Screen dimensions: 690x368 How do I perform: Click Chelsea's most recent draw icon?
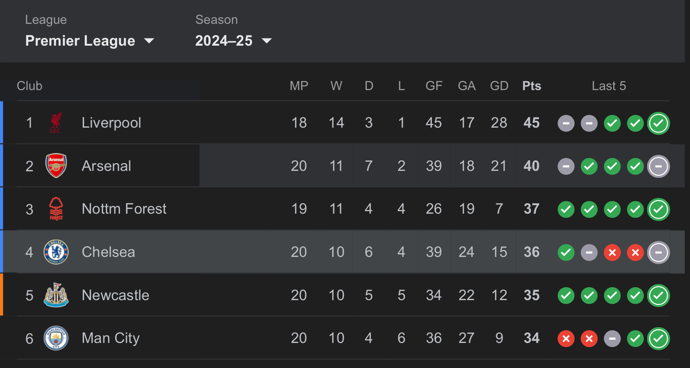click(658, 252)
